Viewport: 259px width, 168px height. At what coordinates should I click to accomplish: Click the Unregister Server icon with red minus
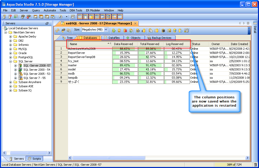pyautogui.click(x=10, y=17)
